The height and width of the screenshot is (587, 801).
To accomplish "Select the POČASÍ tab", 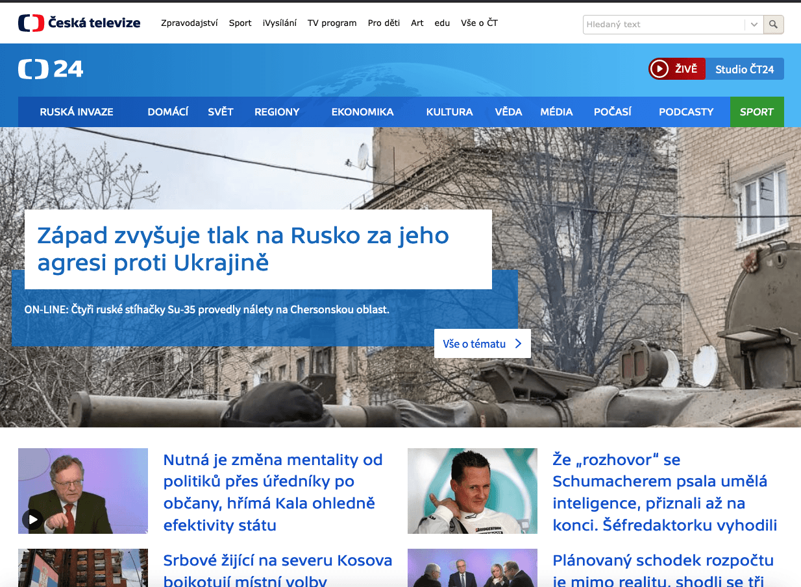I will pos(613,112).
